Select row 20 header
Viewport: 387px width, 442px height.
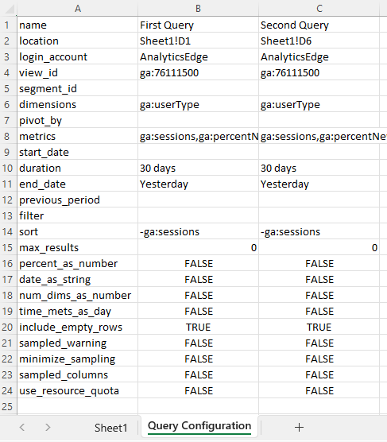click(8, 328)
